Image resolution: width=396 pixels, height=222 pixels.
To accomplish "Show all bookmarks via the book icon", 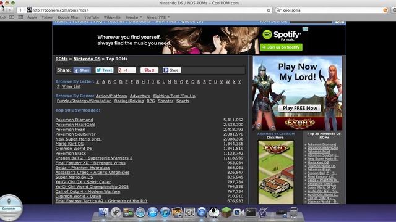I will click(12, 17).
